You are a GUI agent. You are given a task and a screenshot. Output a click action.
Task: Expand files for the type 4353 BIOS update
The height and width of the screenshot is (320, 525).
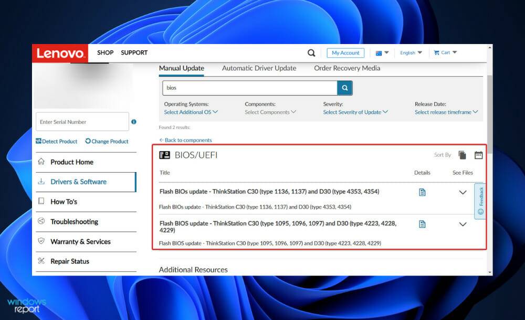coord(463,193)
